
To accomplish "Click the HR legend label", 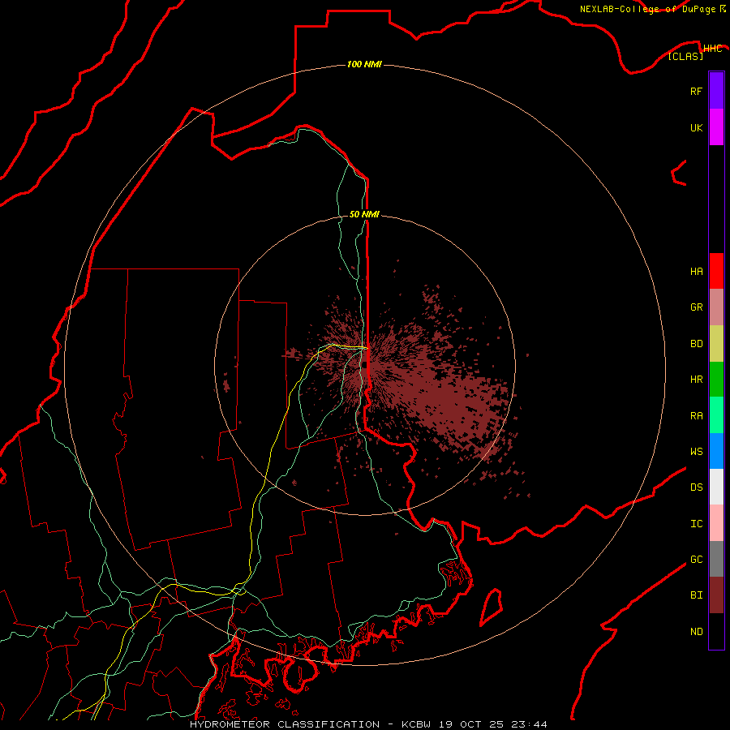I will [x=696, y=379].
